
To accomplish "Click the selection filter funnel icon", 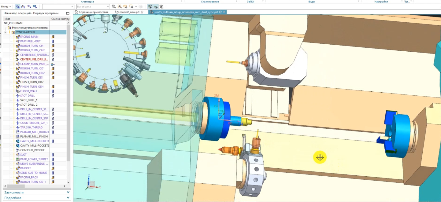I will click(x=113, y=6).
